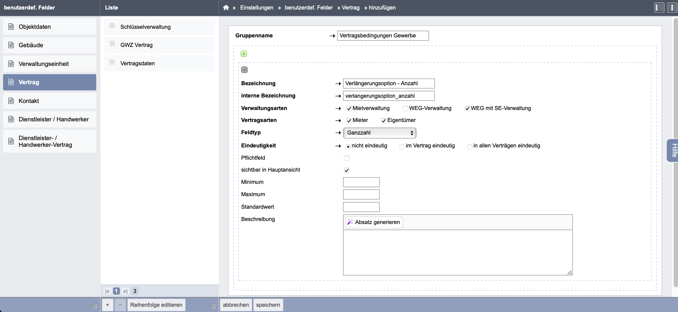Screen dimensions: 678x312
Task: Click the Maximum input field
Action: tap(361, 195)
